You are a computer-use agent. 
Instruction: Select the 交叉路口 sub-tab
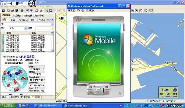pyautogui.click(x=23, y=20)
